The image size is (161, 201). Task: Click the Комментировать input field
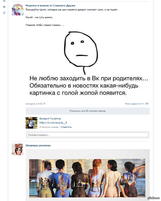[87, 135]
